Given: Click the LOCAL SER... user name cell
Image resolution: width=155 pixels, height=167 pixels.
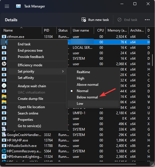Looking at the screenshot, I should coord(83,48).
